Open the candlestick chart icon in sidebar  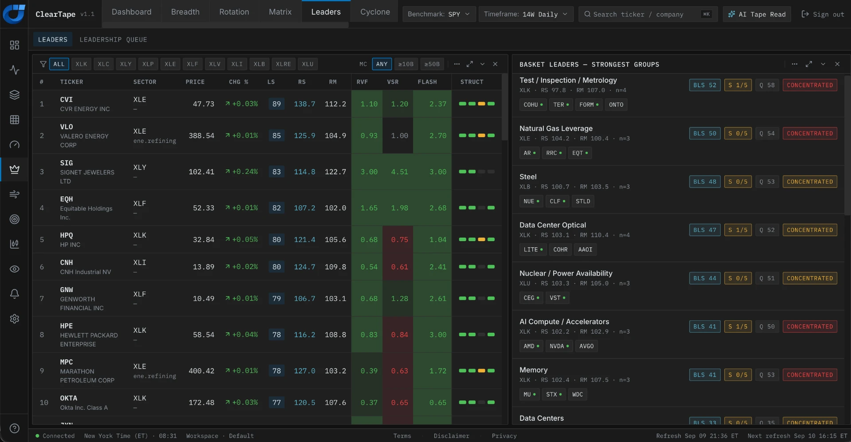[x=15, y=244]
